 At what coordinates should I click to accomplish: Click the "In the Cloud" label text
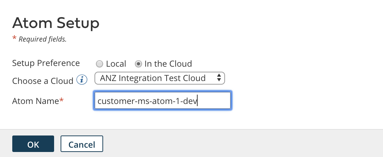(x=168, y=64)
